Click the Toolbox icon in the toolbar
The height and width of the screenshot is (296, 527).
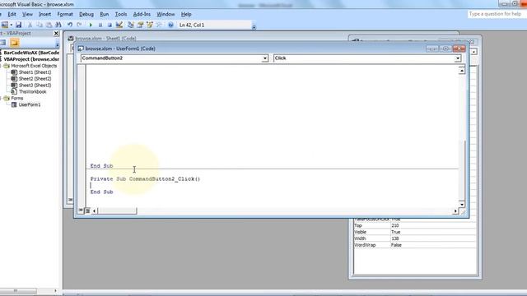click(159, 25)
